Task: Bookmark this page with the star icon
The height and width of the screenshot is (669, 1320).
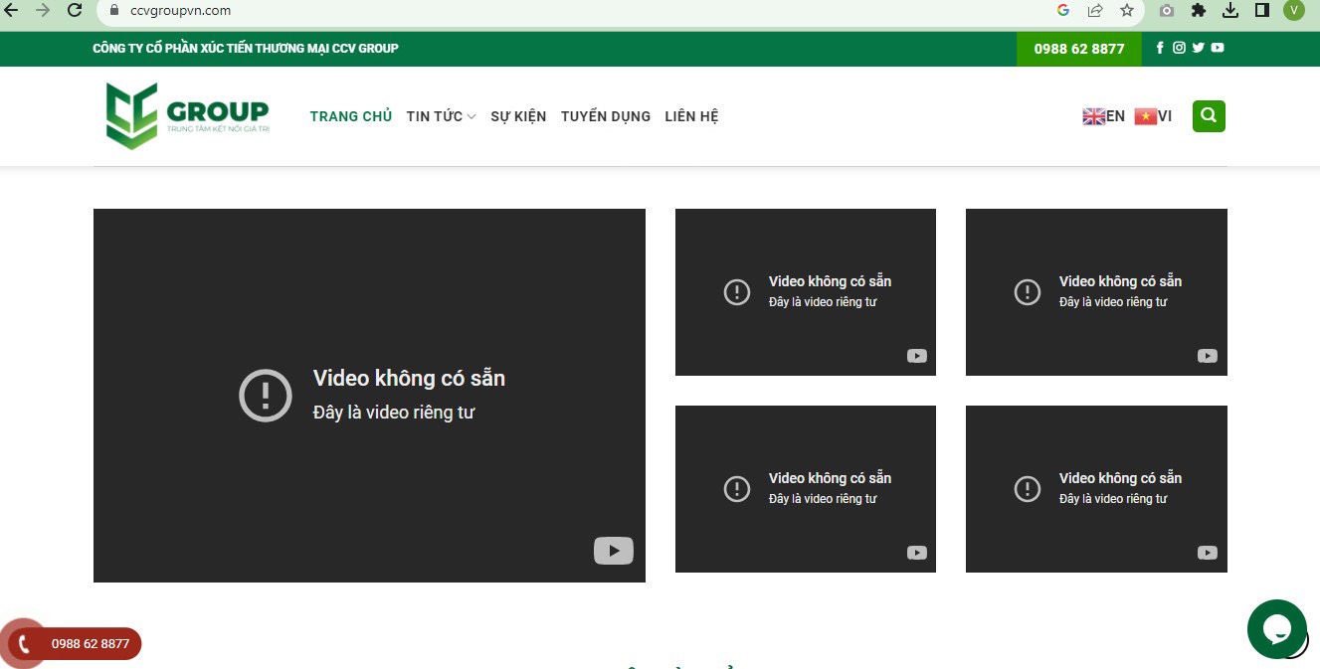Action: click(x=1126, y=11)
